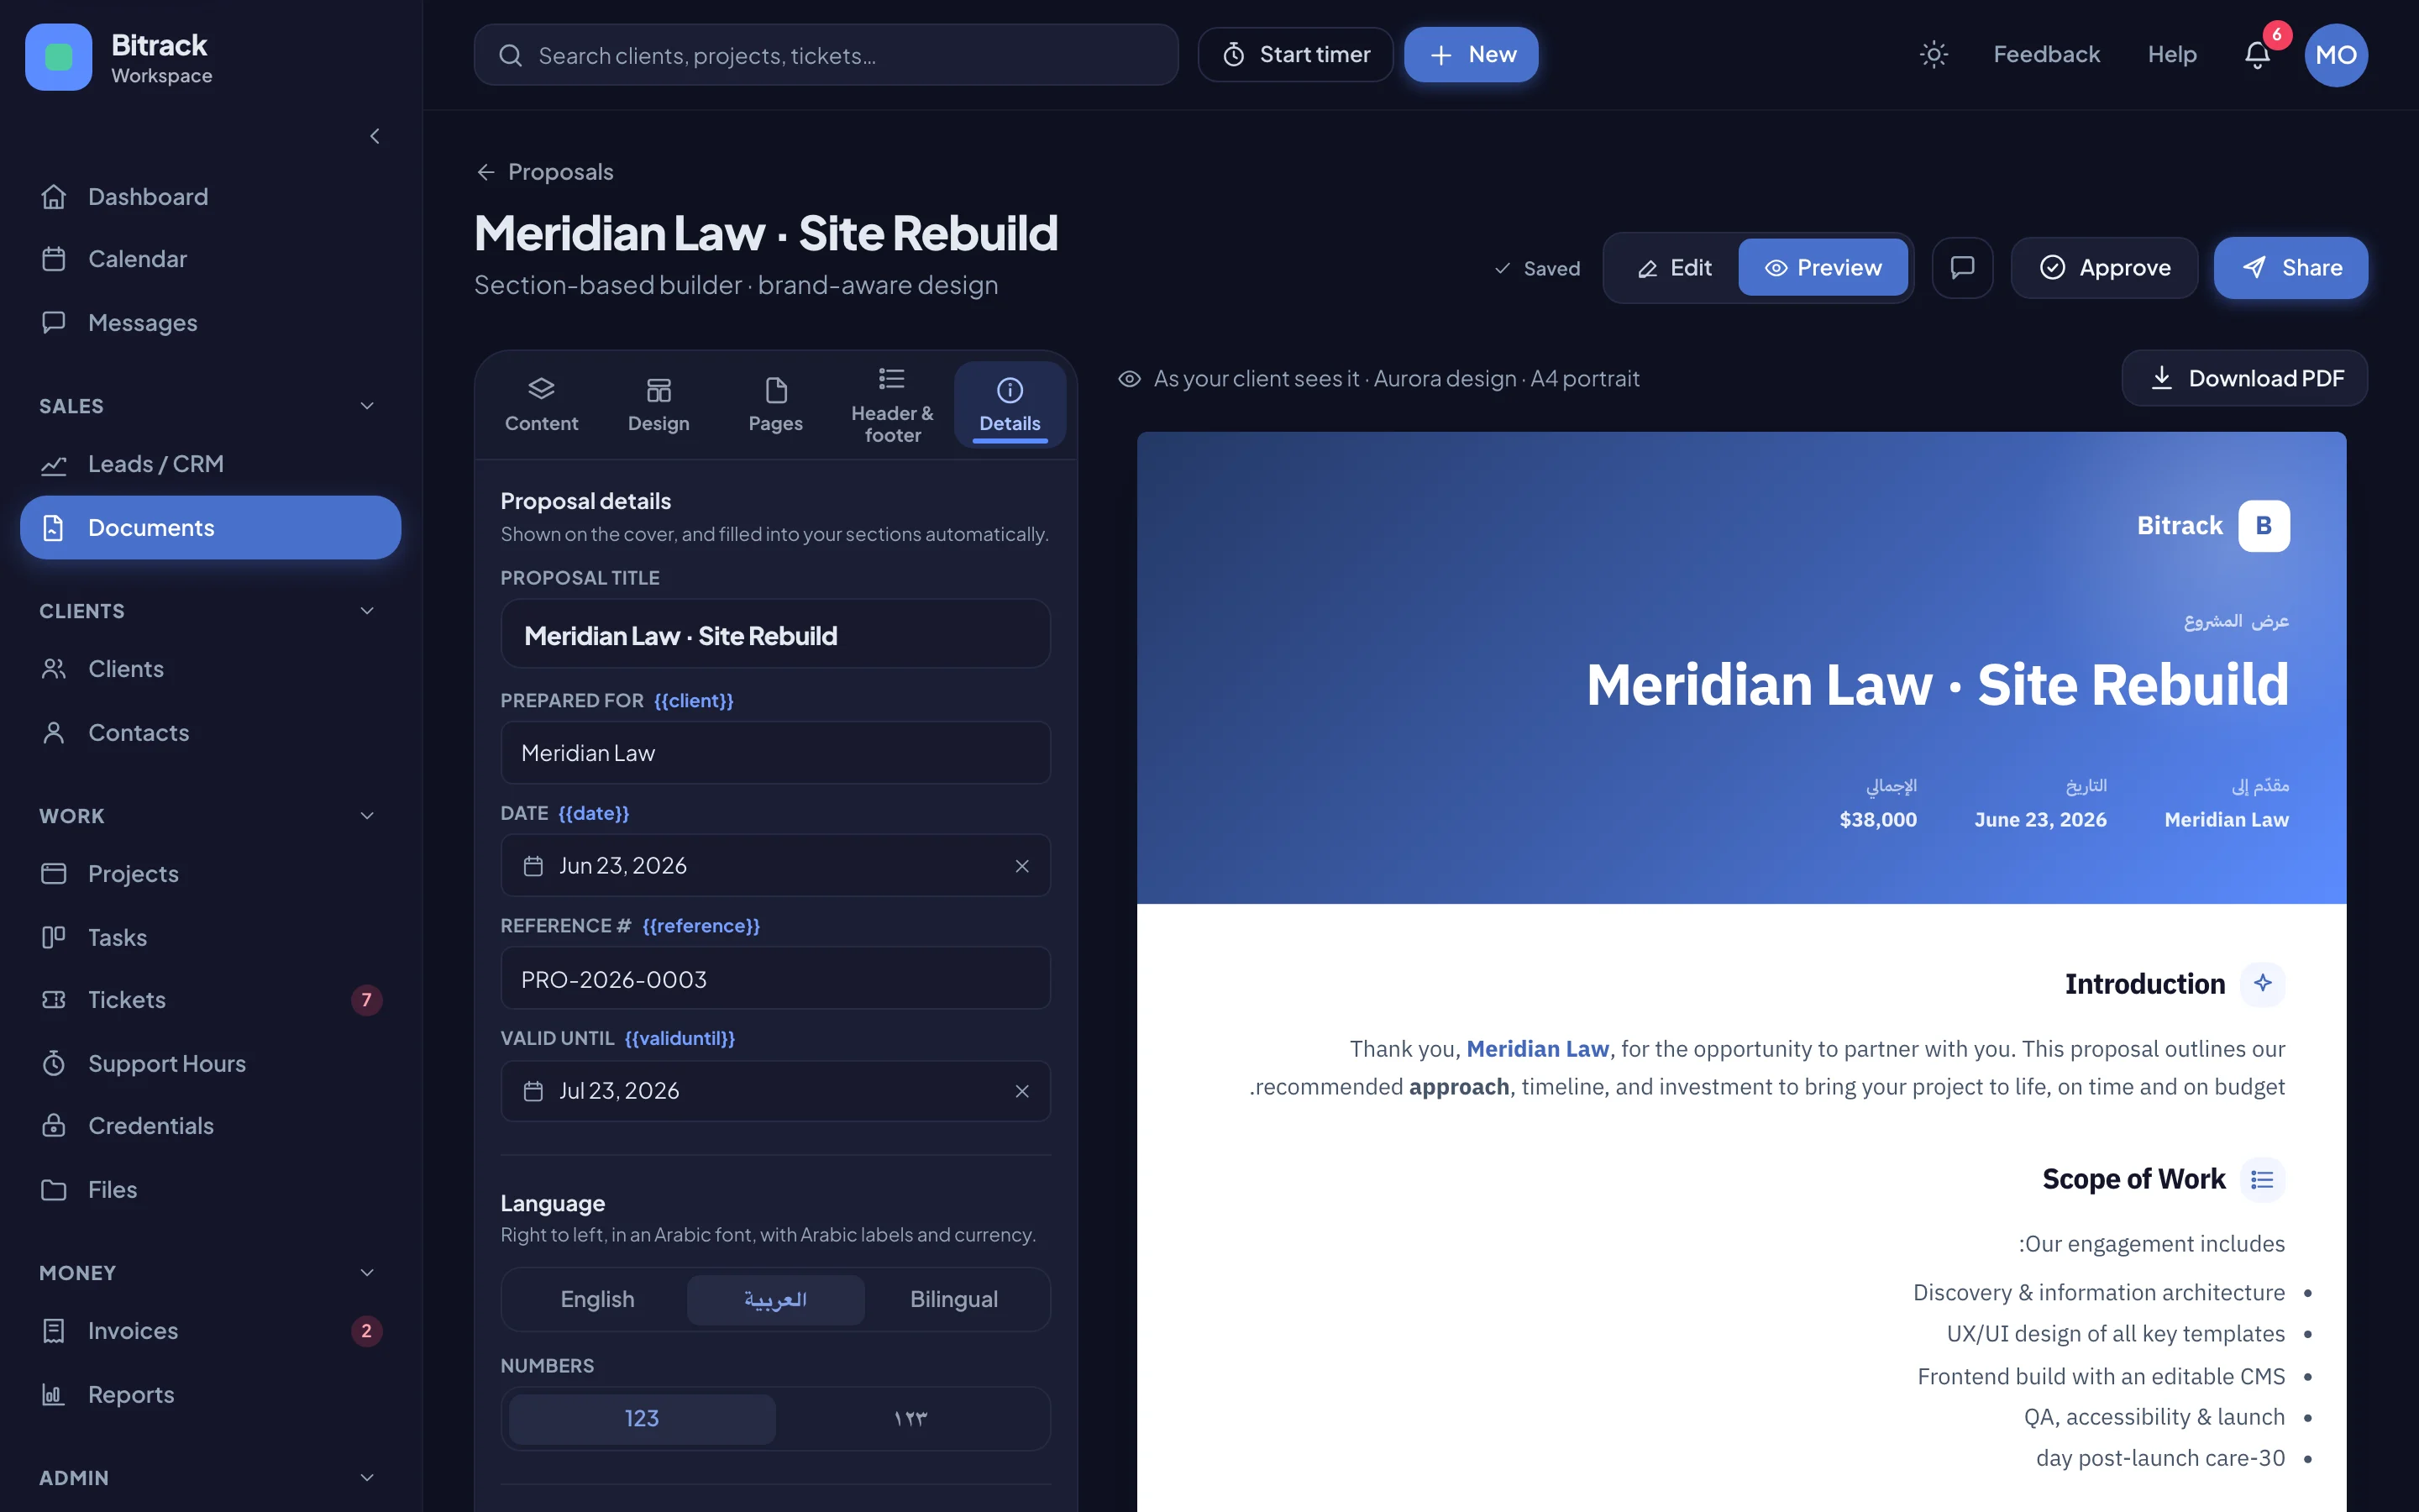Open the comments speech bubble button

(1962, 268)
